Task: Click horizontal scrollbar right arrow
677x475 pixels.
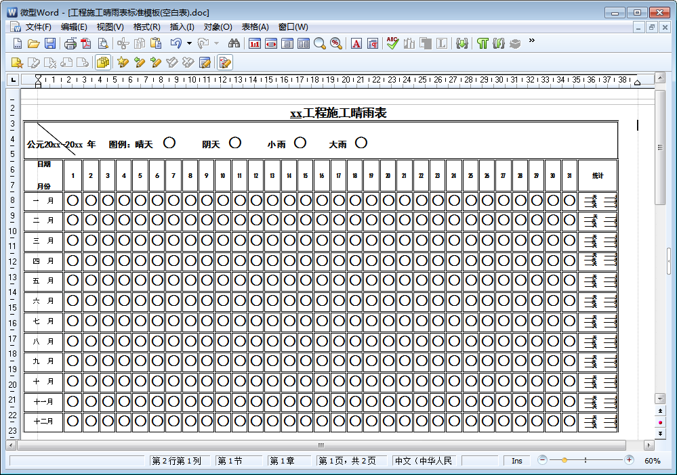Action: click(649, 445)
